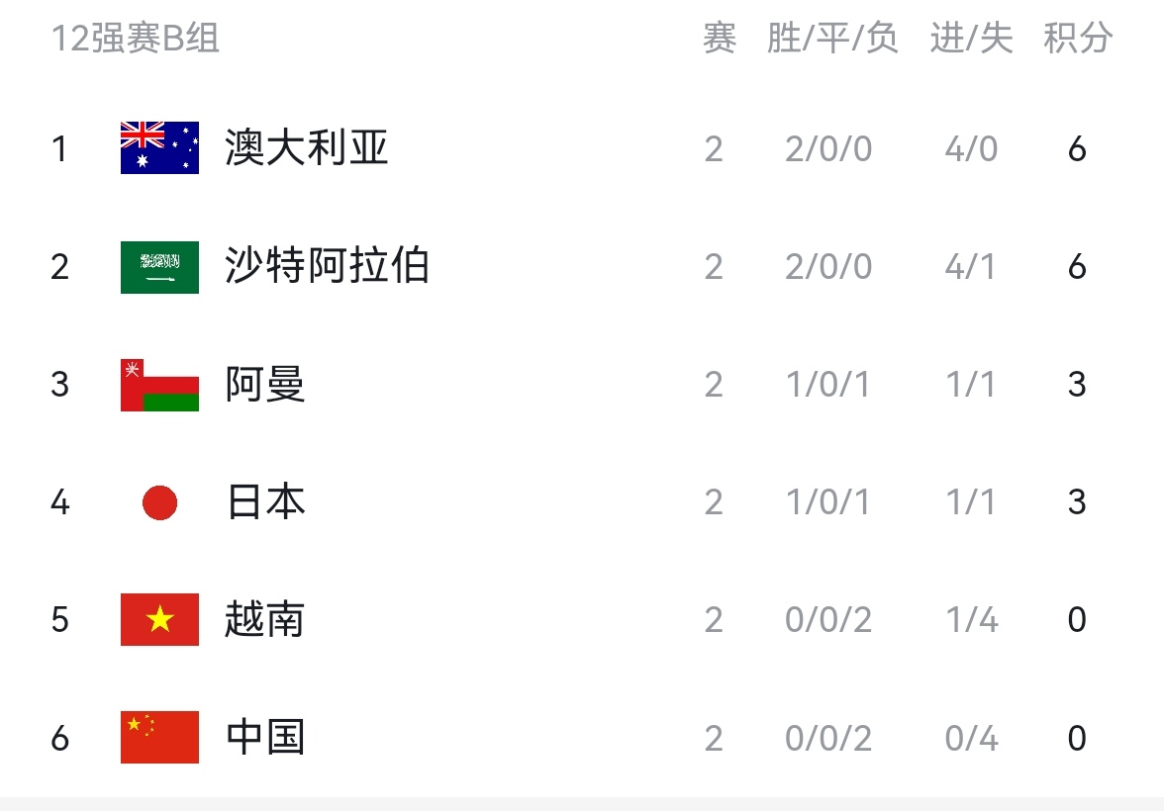Click the Japan flag icon
This screenshot has width=1164, height=811.
pos(159,503)
